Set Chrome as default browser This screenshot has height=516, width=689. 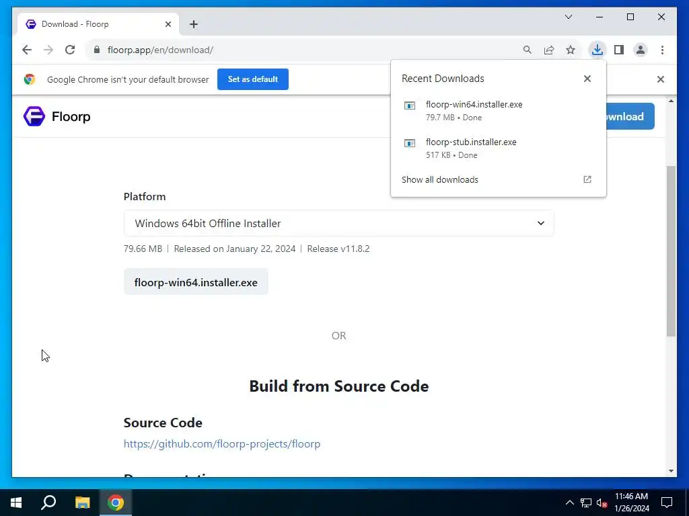point(253,79)
